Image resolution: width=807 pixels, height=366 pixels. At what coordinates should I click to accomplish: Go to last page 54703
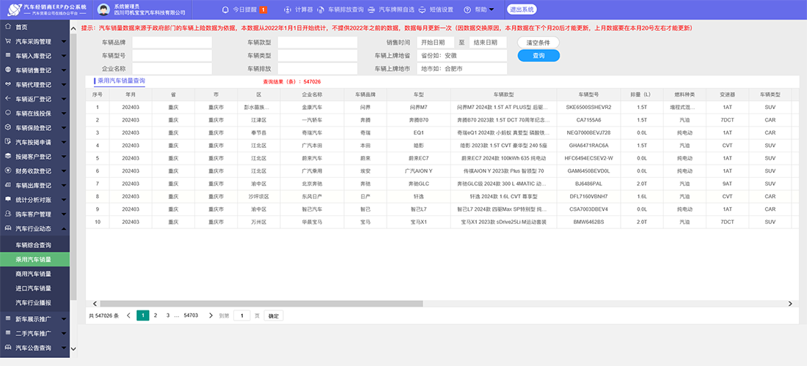click(x=191, y=315)
